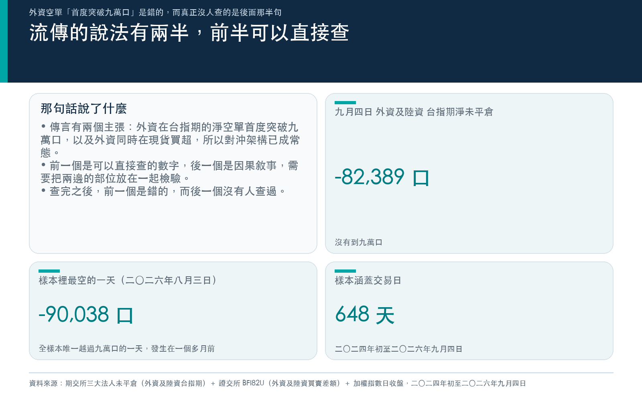The width and height of the screenshot is (642, 401).
Task: Click the 資料來源 footer line
Action: [278, 383]
